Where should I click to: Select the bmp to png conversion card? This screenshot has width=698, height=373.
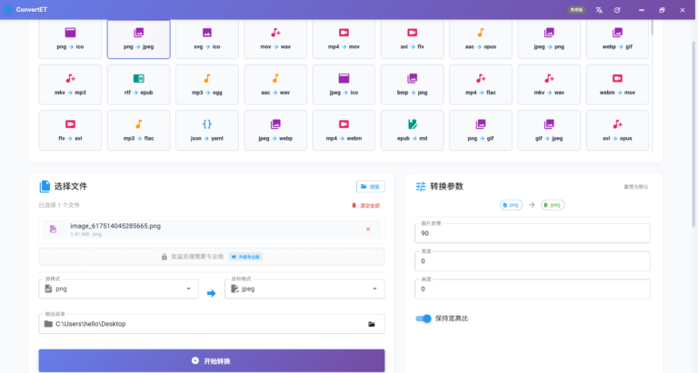[x=413, y=84]
